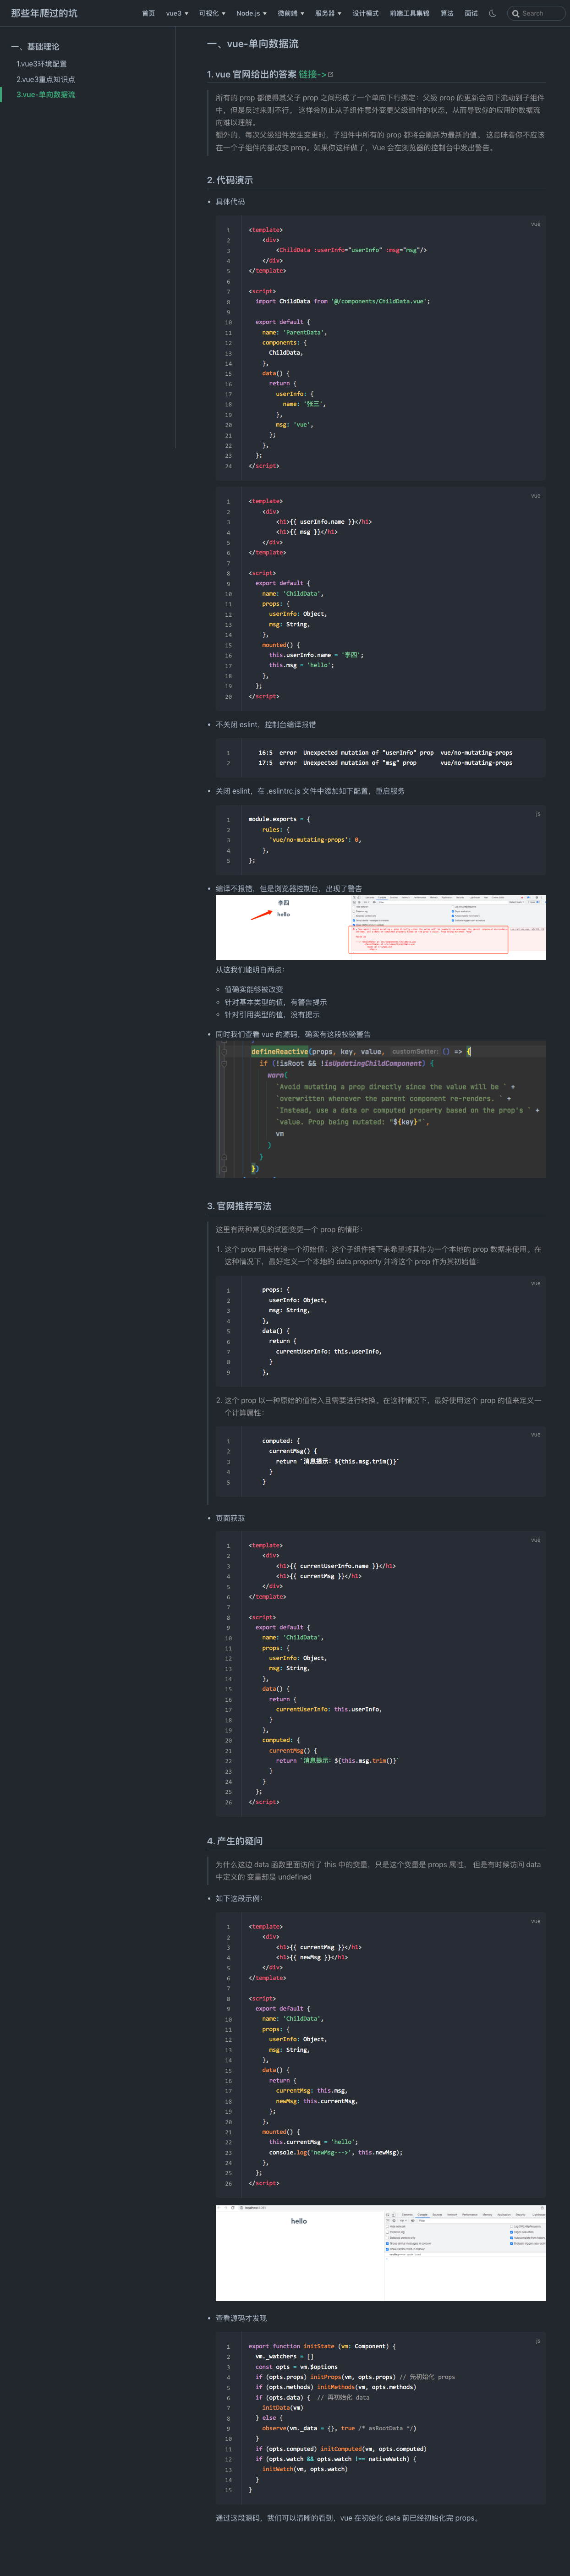Click bullet text 页面获取
The width and height of the screenshot is (570, 2576).
pos(230,1518)
